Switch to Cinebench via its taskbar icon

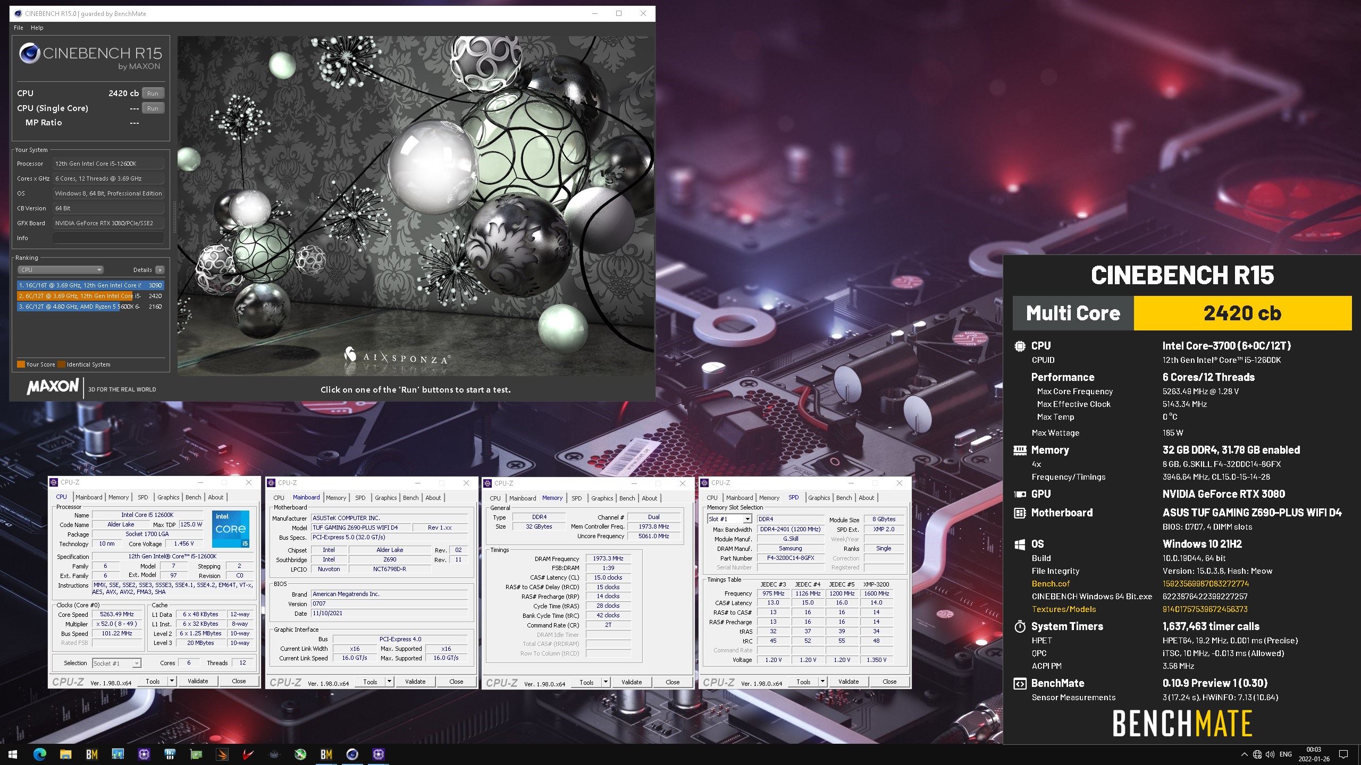[352, 754]
